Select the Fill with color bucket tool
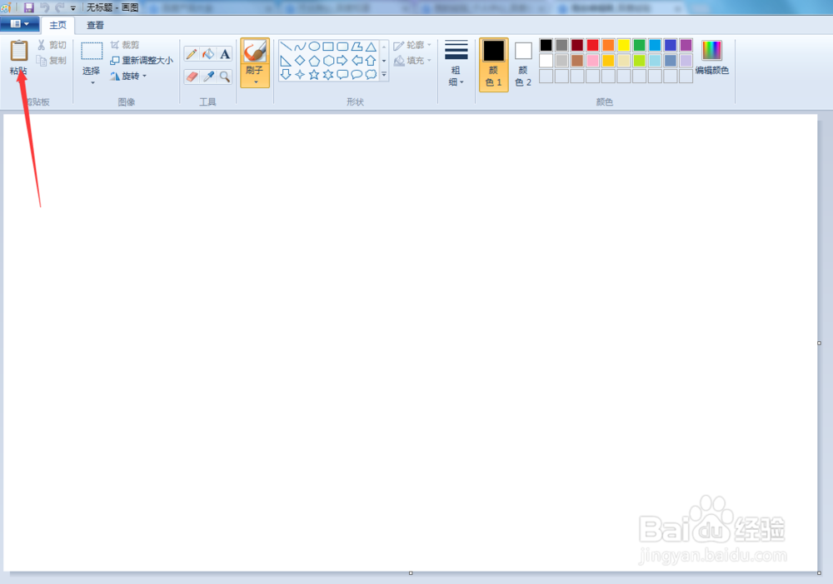This screenshot has height=584, width=833. pyautogui.click(x=208, y=53)
